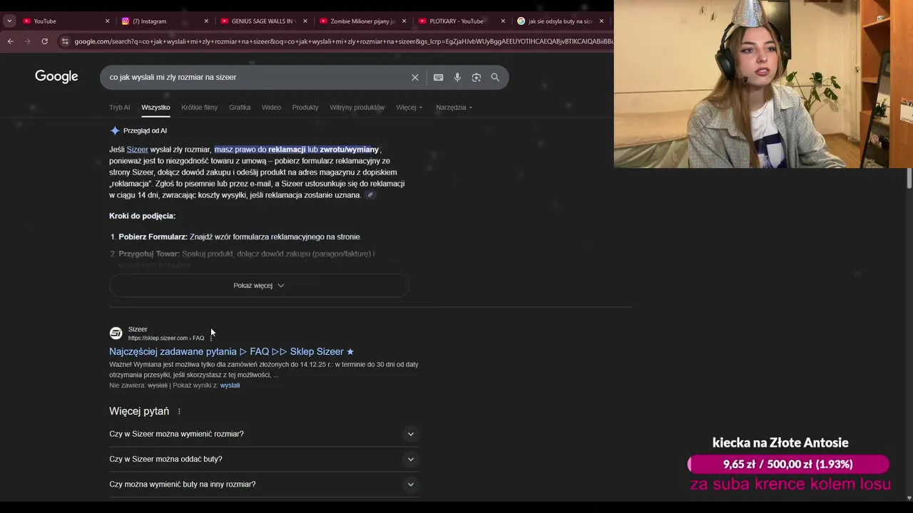Go back with browser back arrow
The image size is (913, 513).
tap(11, 41)
